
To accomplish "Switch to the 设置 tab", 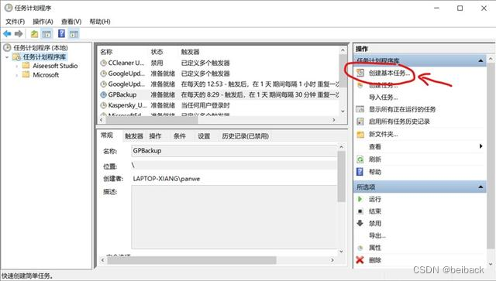I will [x=204, y=136].
